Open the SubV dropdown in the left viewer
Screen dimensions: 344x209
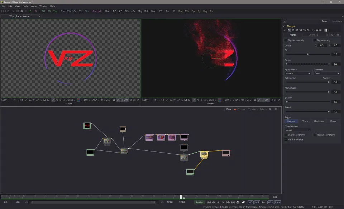[x=5, y=100]
